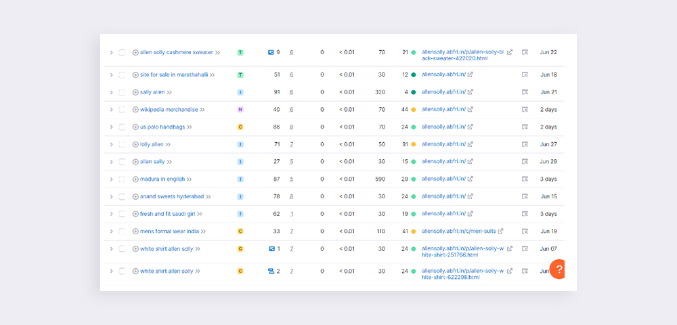Expand the anand sweets hyderabad row
The image size is (677, 325).
(111, 196)
